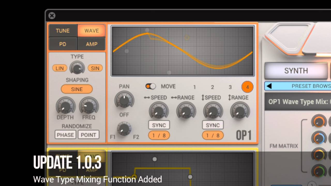The image size is (331, 186).
Task: Toggle the MOVE switch
Action: coord(151,86)
